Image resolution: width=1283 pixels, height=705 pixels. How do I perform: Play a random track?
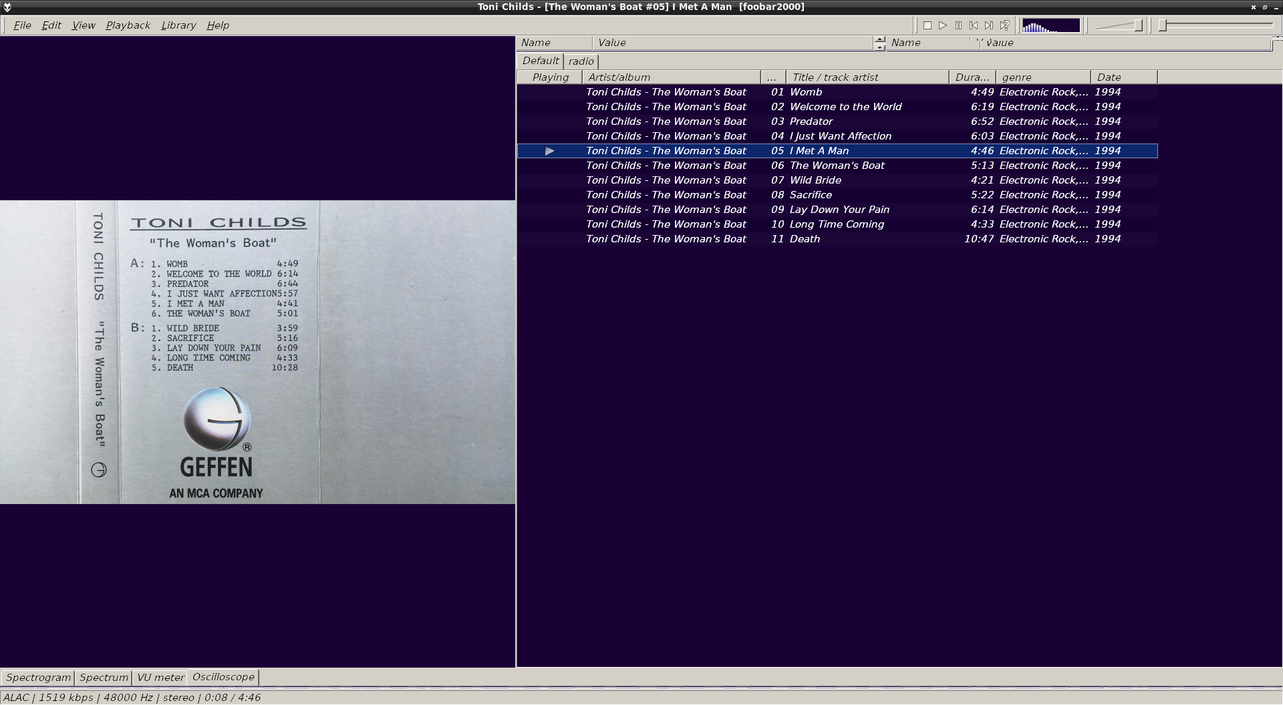1004,25
